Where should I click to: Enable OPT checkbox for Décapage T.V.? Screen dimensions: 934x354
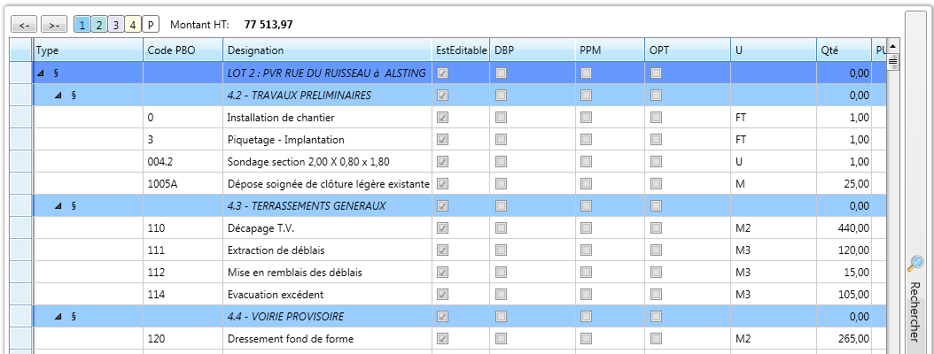tap(656, 227)
